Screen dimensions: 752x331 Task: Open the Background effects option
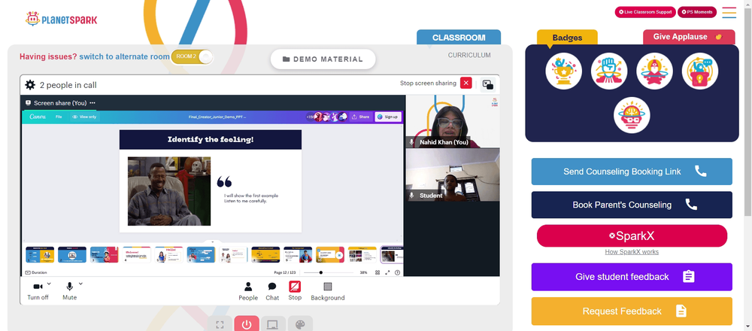[328, 291]
